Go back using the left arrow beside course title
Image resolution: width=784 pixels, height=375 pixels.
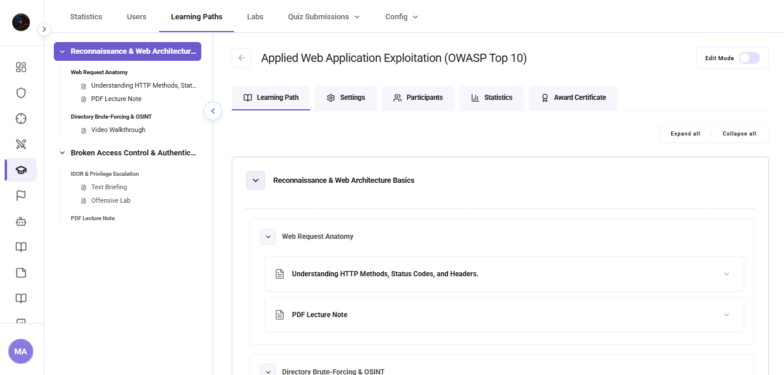[x=242, y=58]
